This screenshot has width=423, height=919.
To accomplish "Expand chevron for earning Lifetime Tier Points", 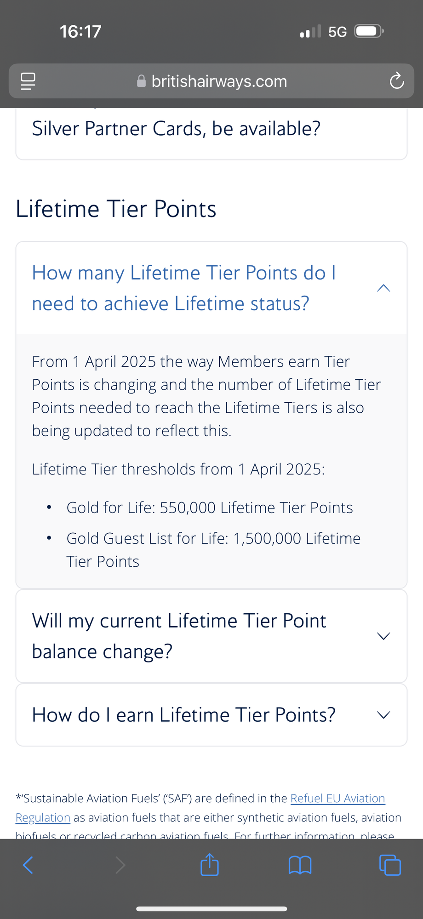I will pyautogui.click(x=383, y=715).
